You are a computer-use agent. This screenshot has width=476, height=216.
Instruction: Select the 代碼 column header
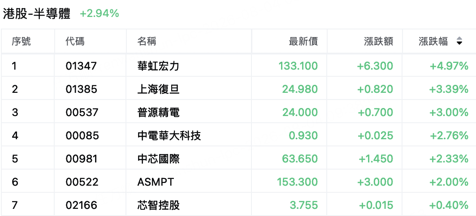coord(75,42)
